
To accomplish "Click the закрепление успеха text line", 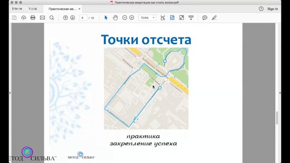I will tap(143, 144).
